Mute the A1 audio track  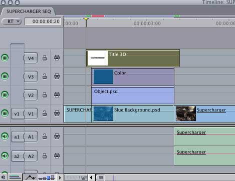point(5,136)
